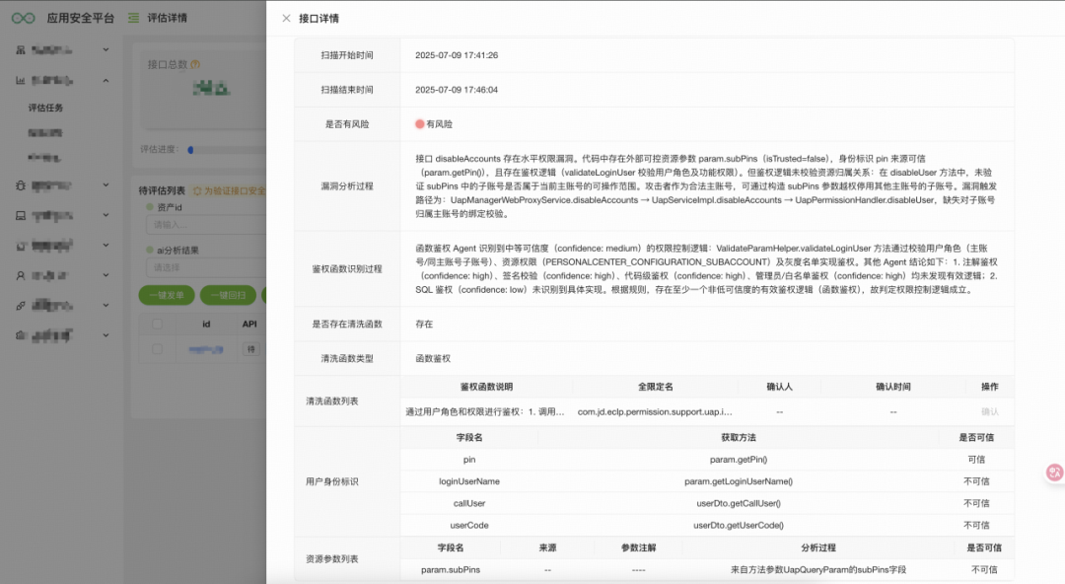The width and height of the screenshot is (1065, 584).
Task: Click the question mark beside 接口总数
Action: point(195,64)
